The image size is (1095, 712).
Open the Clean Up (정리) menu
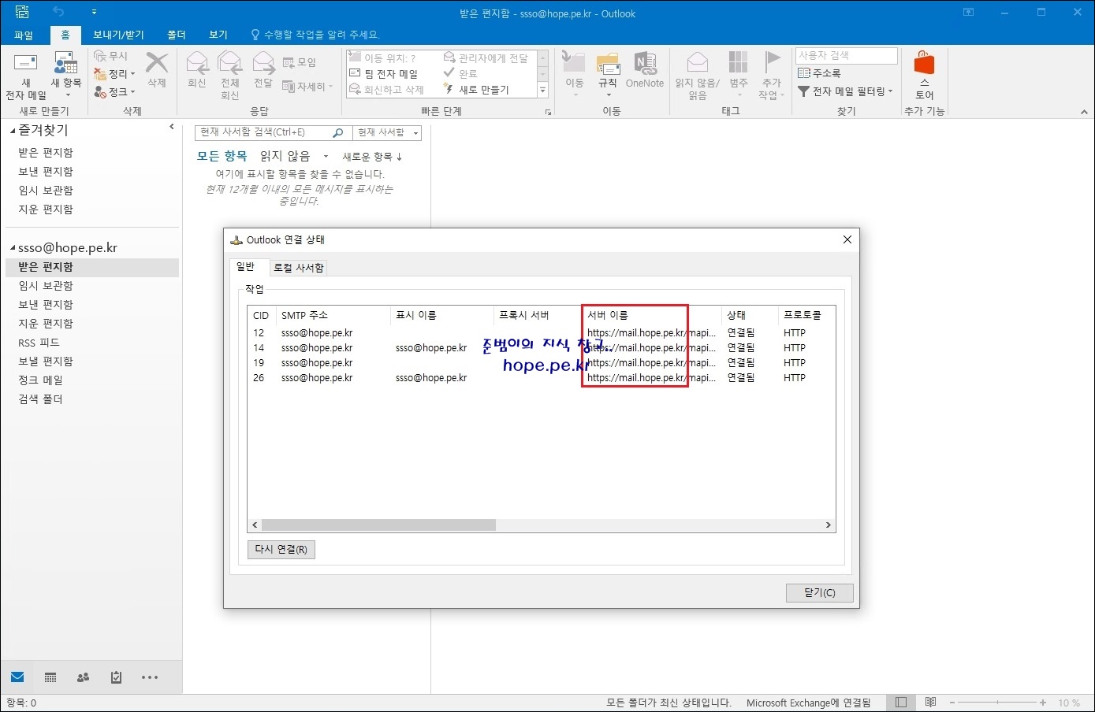click(x=115, y=74)
